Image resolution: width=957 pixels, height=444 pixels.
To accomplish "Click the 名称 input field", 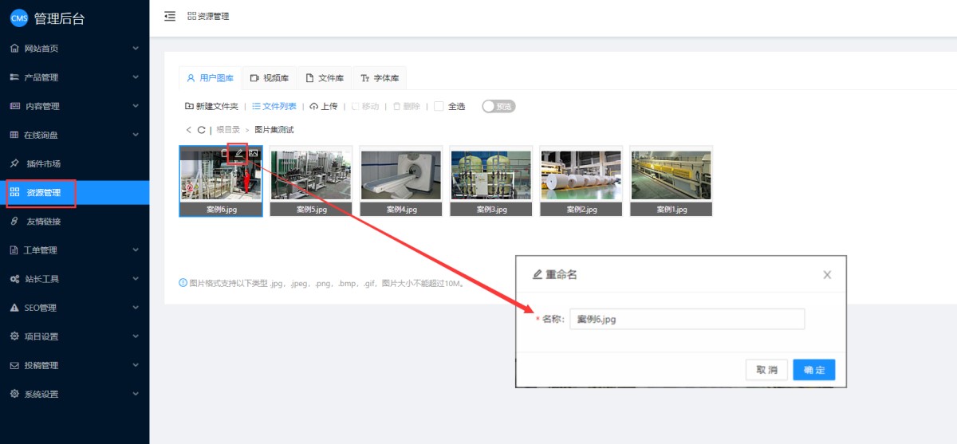I will click(687, 319).
